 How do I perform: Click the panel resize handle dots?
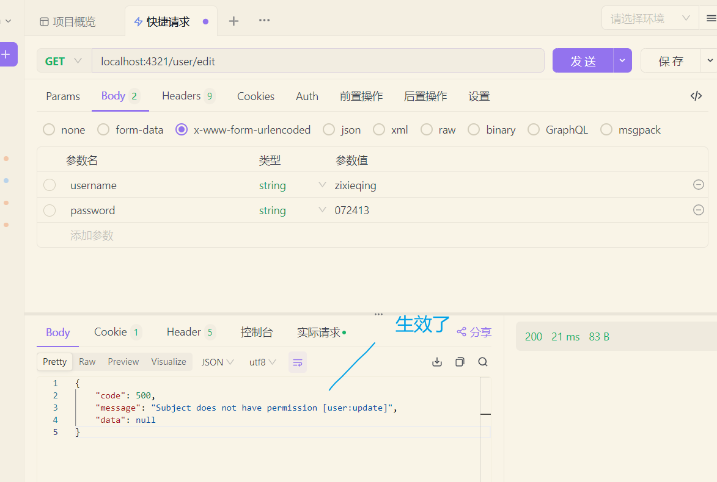point(378,314)
